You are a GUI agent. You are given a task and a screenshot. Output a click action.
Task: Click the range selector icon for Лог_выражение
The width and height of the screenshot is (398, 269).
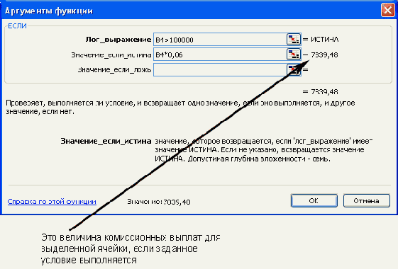pos(294,40)
